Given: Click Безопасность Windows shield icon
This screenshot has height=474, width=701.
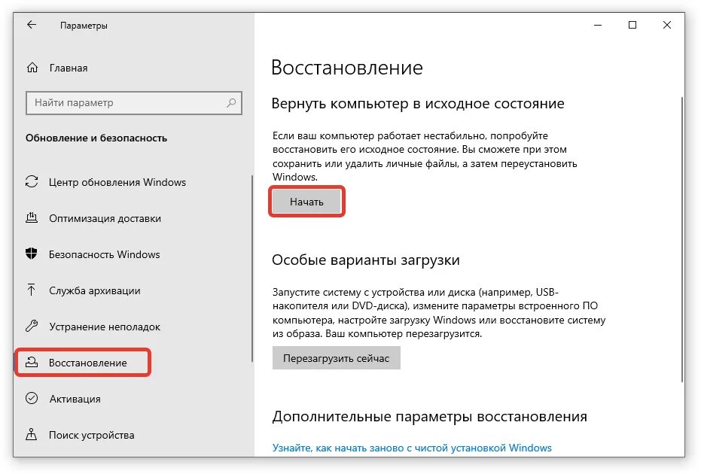Looking at the screenshot, I should click(32, 254).
